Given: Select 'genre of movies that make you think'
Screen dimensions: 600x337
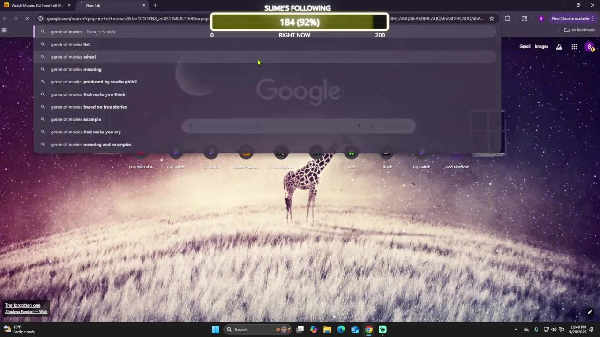Looking at the screenshot, I should click(x=265, y=94).
